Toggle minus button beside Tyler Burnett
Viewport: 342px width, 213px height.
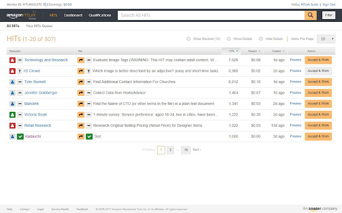[20, 82]
